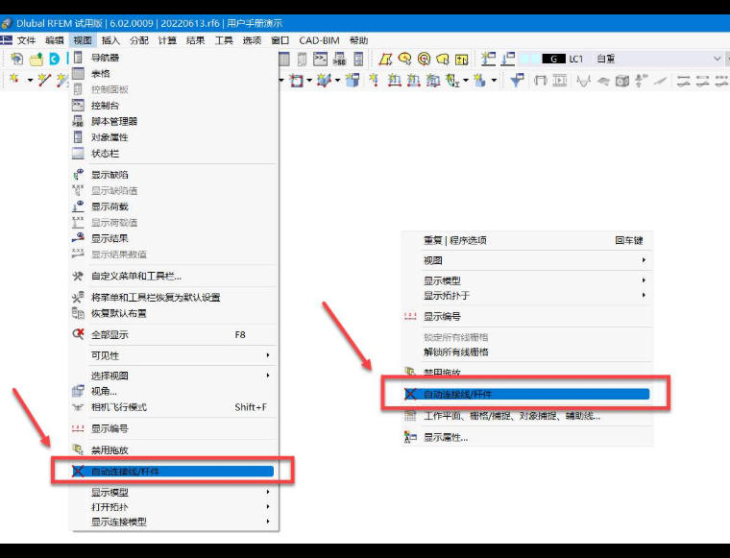
Task: Click 重复 | 程序选项 in context menu
Action: 526,241
